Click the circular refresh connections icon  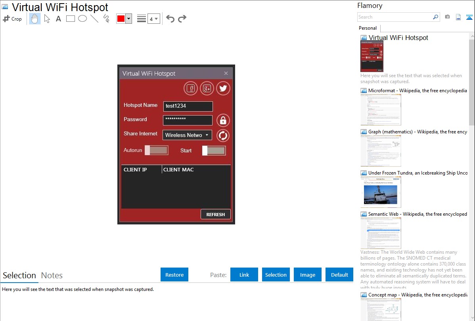point(223,135)
